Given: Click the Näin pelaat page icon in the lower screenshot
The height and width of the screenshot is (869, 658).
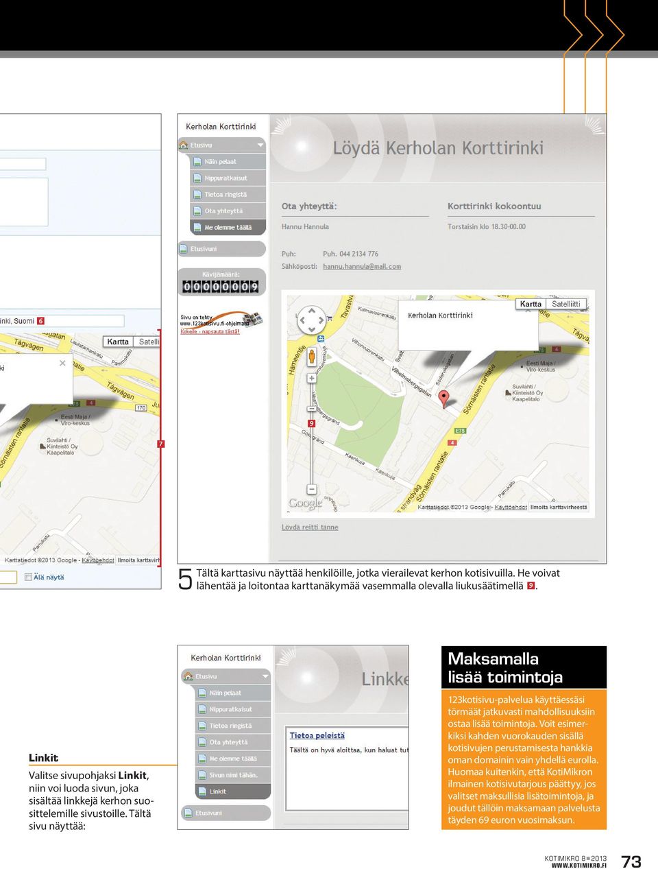Looking at the screenshot, I should [202, 693].
